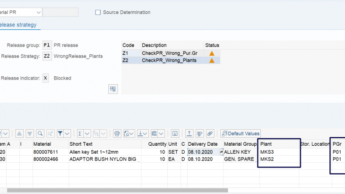Click the Release Strategy field Z2
Viewport: 345px width, 194px height.
pyautogui.click(x=47, y=56)
